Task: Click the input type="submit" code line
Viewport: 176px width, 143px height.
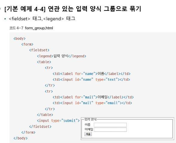Action: pos(58,121)
